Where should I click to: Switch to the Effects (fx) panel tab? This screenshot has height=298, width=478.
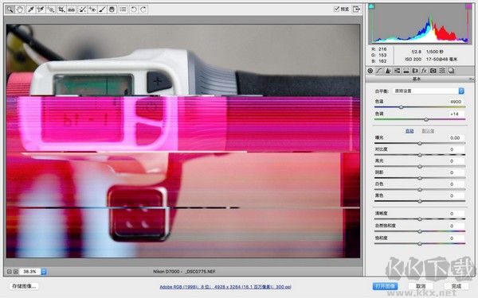point(424,71)
